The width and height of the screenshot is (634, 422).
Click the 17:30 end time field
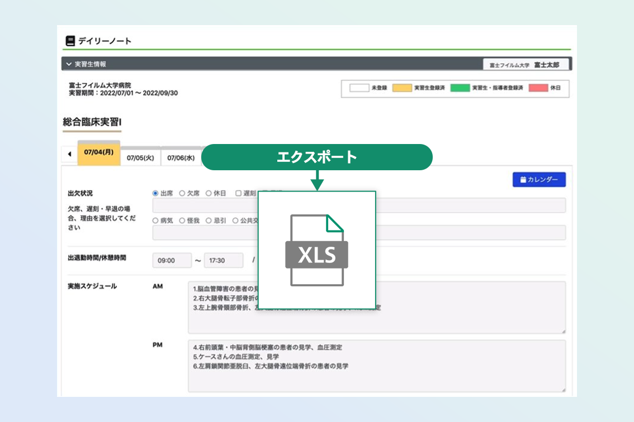coord(223,261)
